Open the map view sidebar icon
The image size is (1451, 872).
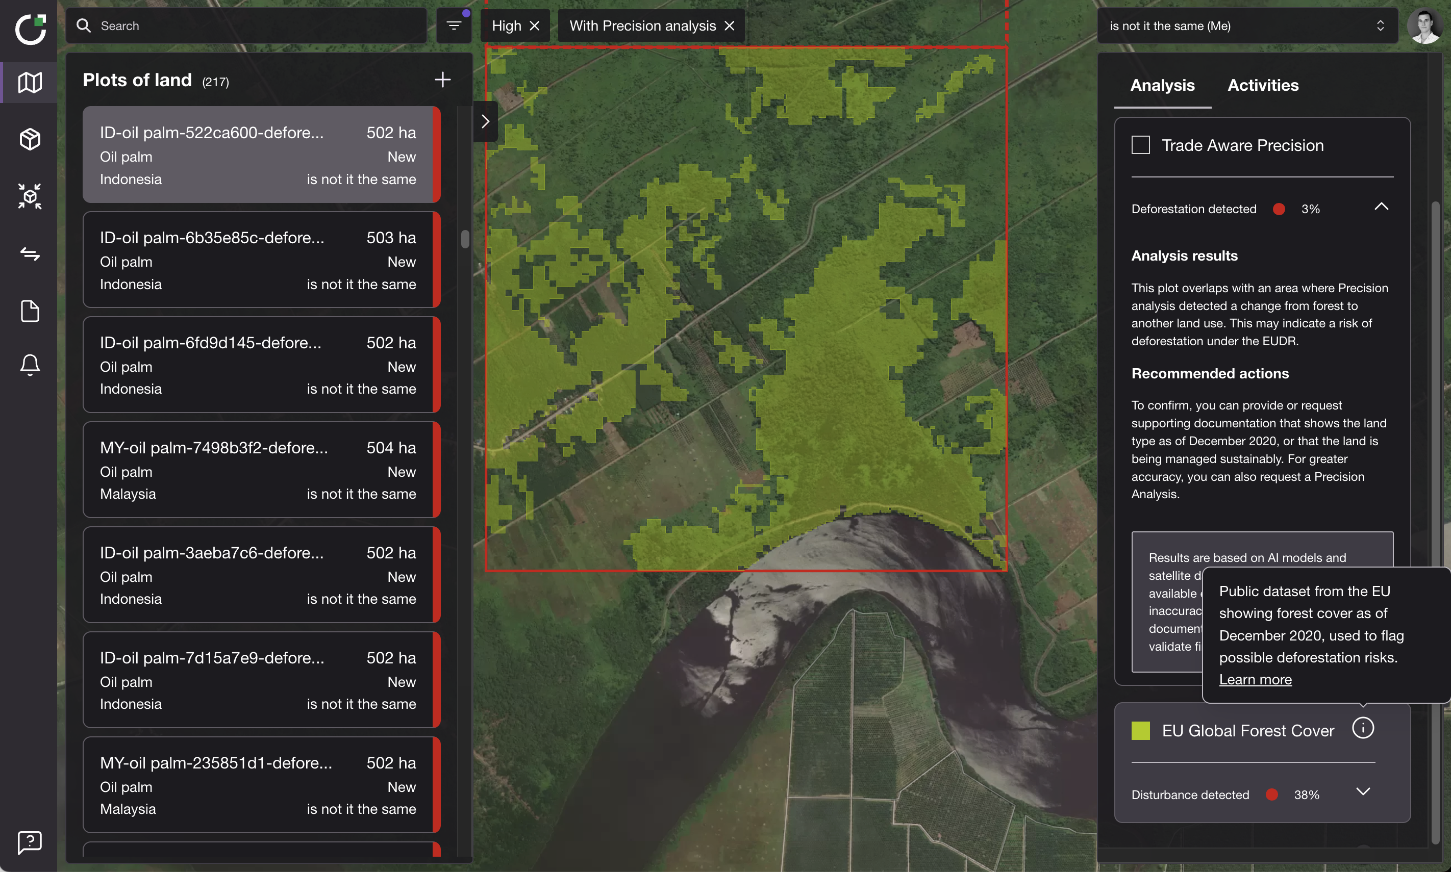(x=30, y=82)
